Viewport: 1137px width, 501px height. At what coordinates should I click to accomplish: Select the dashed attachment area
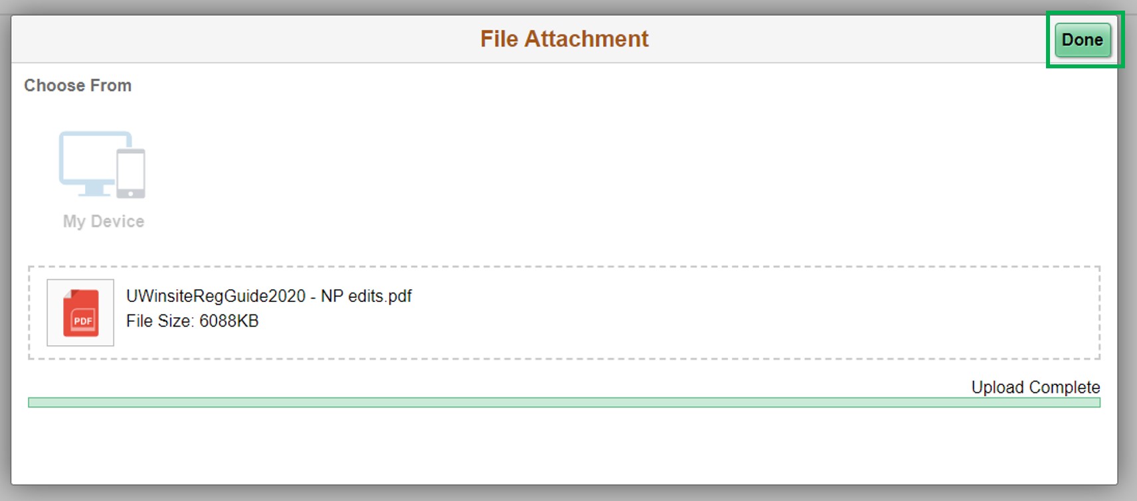[x=565, y=312]
